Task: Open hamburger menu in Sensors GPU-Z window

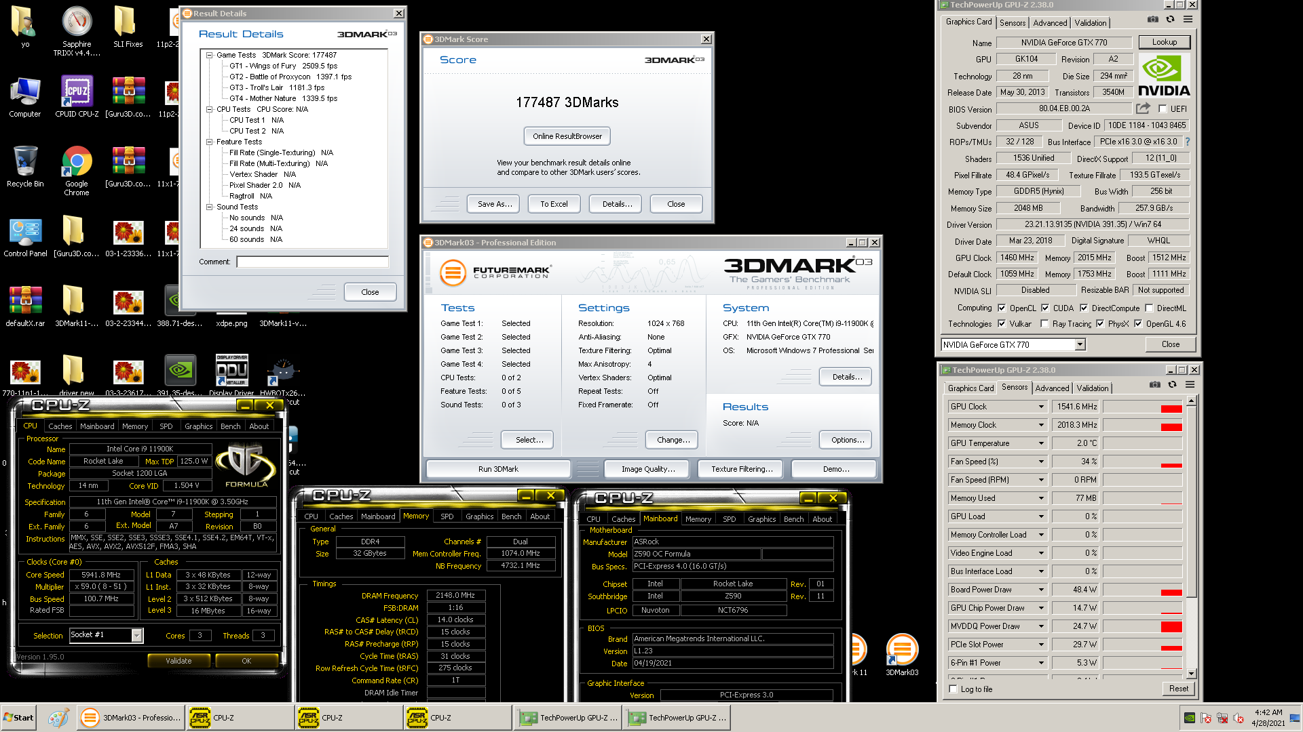Action: (x=1190, y=385)
